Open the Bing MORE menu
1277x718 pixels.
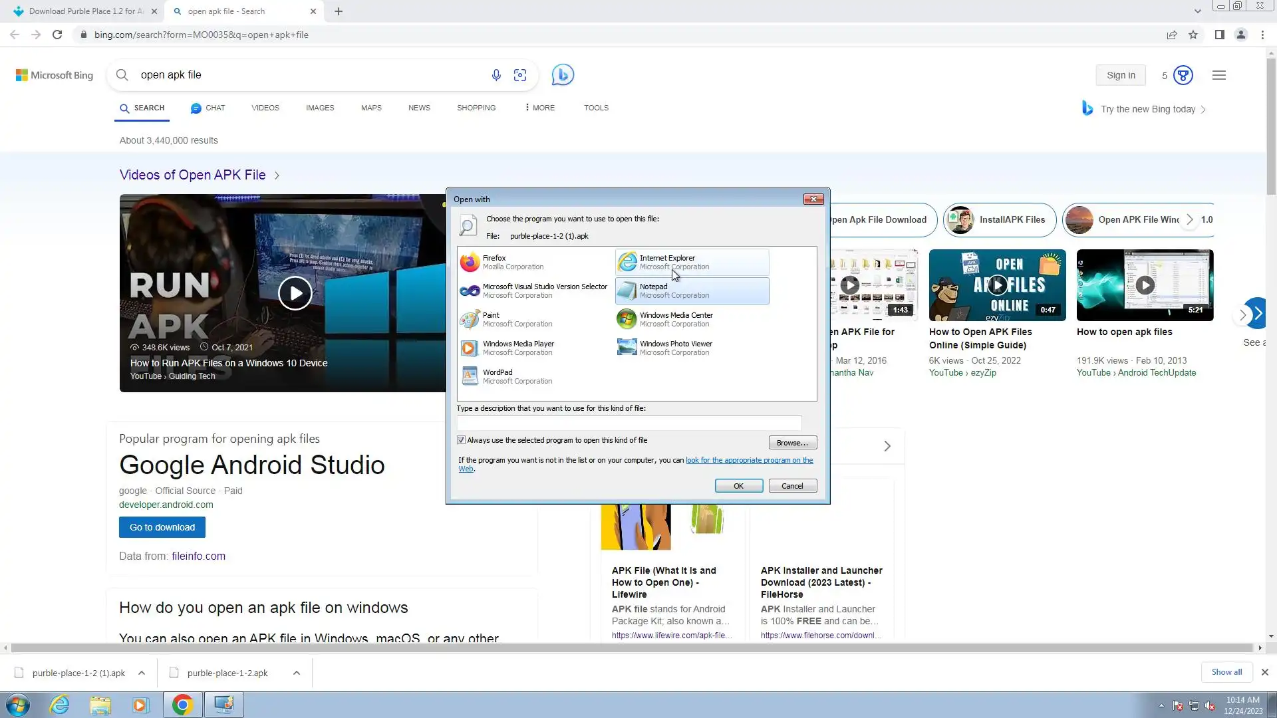pyautogui.click(x=539, y=108)
